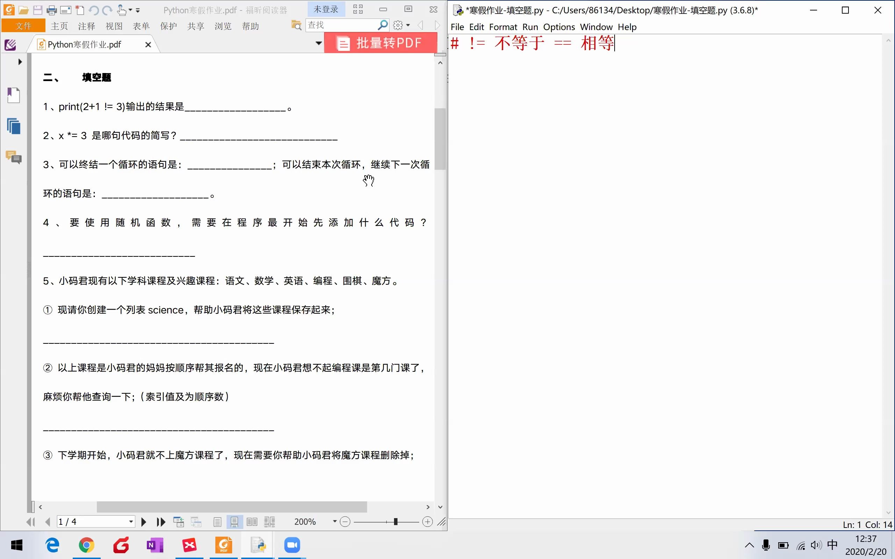
Task: Toggle single page view mode
Action: coord(217,521)
